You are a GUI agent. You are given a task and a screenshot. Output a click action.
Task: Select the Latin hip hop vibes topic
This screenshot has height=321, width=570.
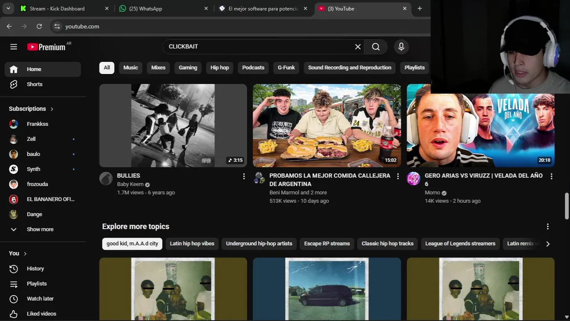[x=192, y=244]
